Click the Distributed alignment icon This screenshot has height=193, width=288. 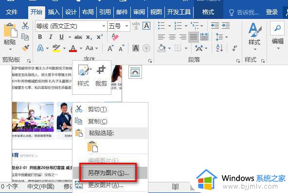(x=204, y=37)
